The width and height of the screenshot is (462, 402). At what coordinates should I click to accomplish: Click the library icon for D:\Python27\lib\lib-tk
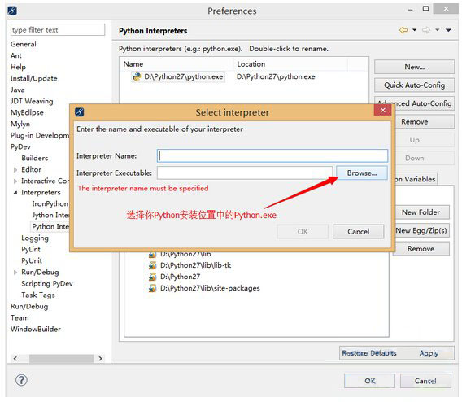[152, 265]
